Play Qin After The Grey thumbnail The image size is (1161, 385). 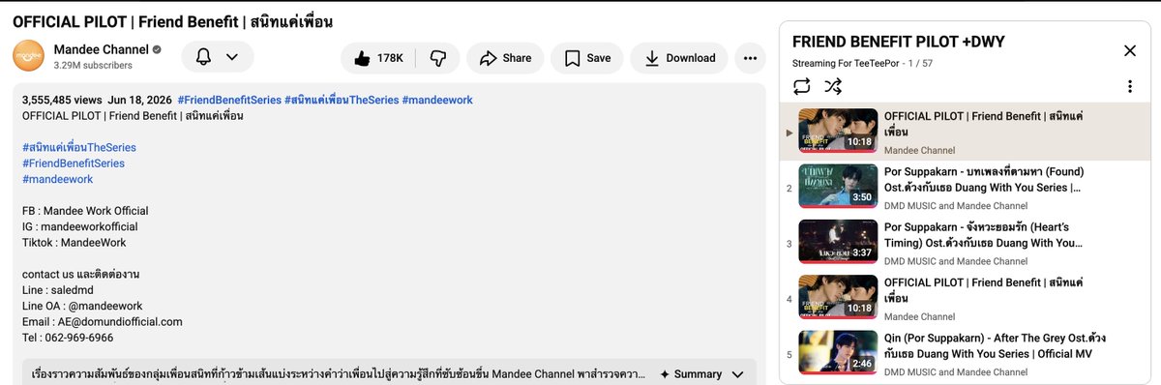[x=838, y=353]
